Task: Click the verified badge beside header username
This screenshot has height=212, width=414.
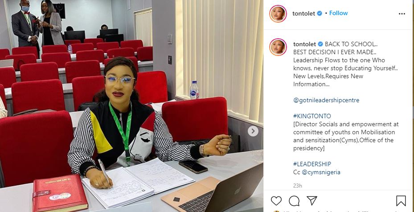Action: [x=320, y=13]
